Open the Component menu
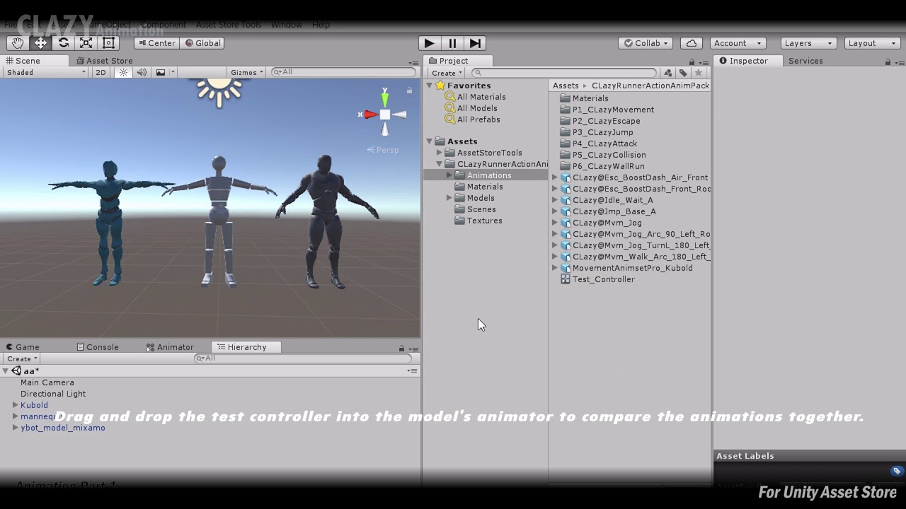The image size is (906, 509). pyautogui.click(x=164, y=25)
